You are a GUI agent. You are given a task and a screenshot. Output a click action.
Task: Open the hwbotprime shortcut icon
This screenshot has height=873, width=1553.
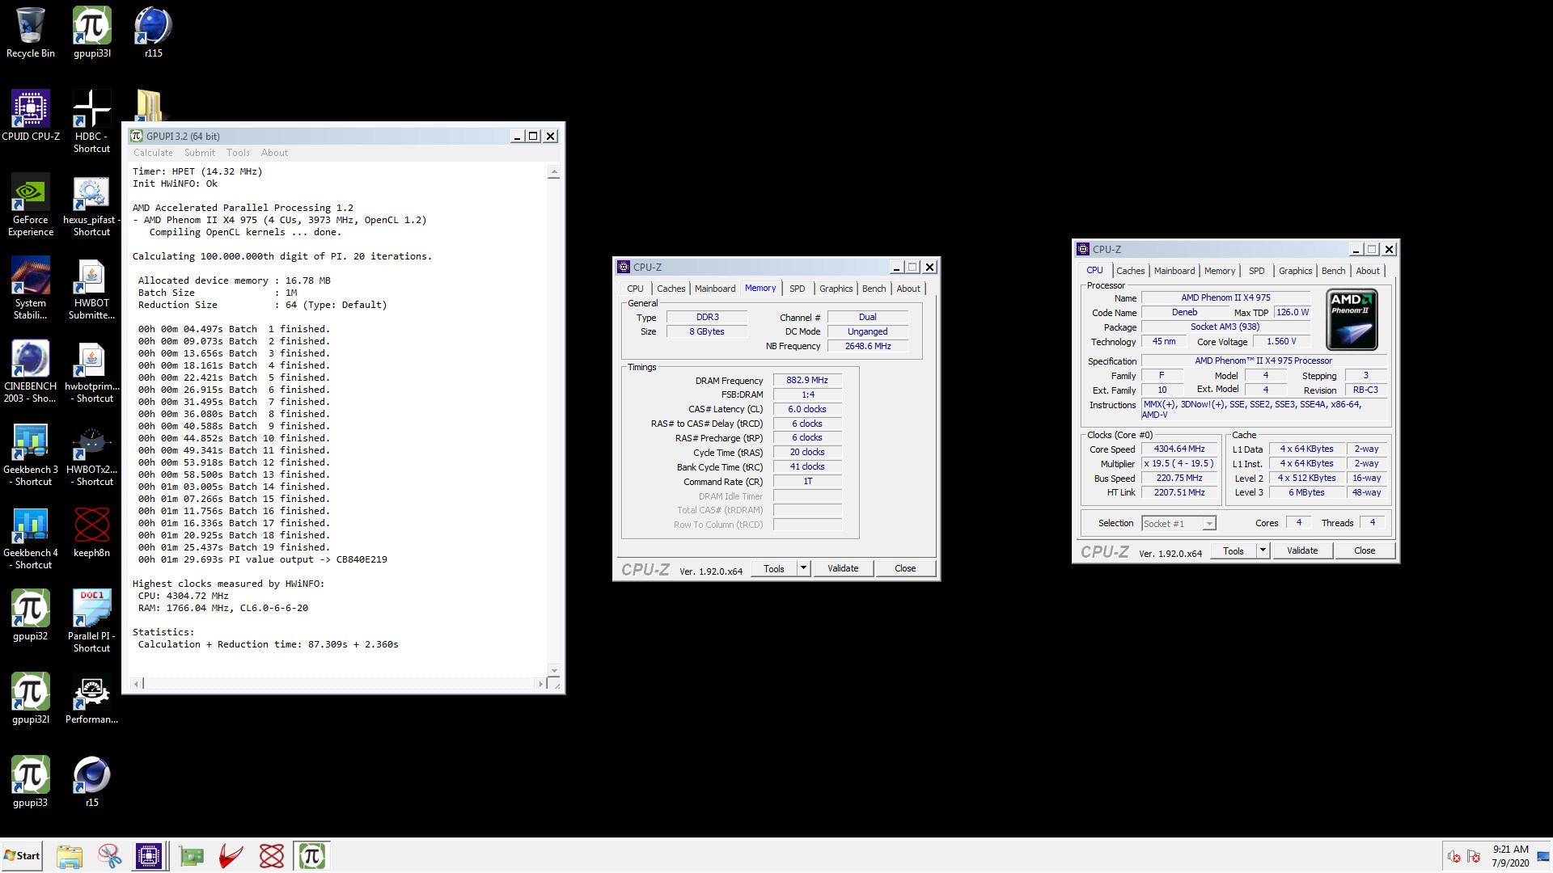[x=91, y=371]
